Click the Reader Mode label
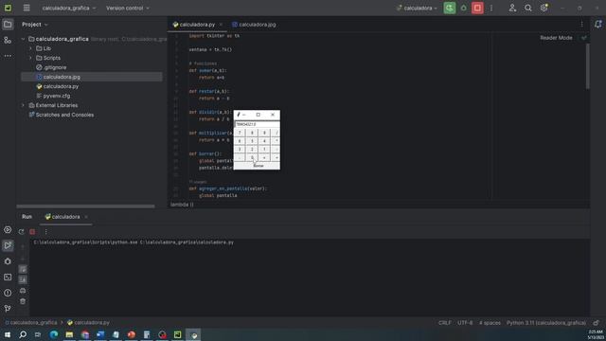 pos(556,38)
